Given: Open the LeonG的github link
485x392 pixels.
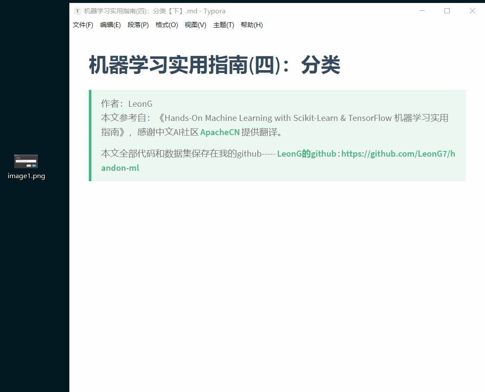Looking at the screenshot, I should (307, 154).
